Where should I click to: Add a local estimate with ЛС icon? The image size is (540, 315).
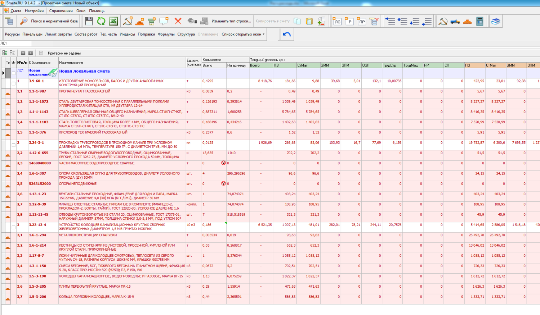point(337,21)
